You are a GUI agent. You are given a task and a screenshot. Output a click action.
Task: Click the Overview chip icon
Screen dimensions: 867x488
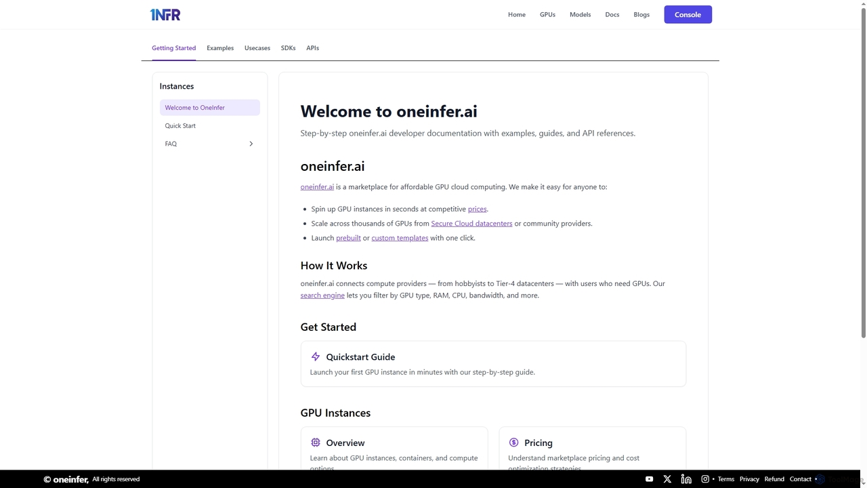(316, 443)
